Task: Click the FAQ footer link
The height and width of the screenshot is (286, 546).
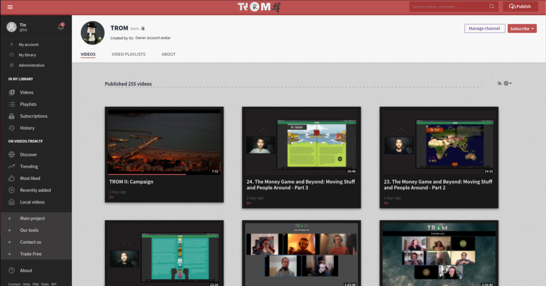Action: click(36, 284)
